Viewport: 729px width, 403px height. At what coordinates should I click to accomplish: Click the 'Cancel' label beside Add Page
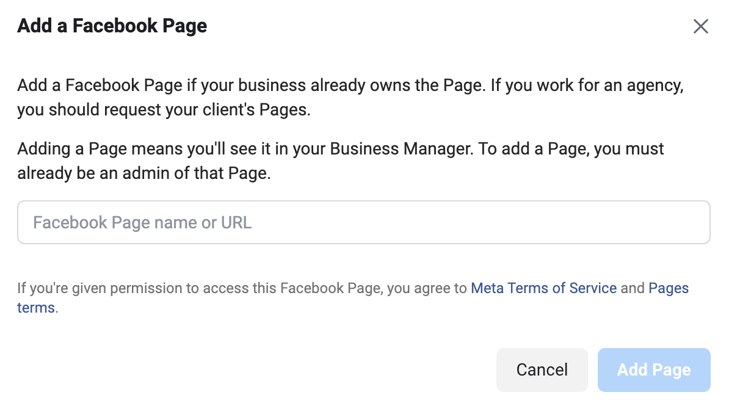pos(542,370)
